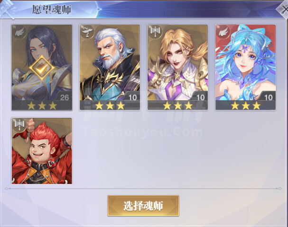Click the sword-rack icon on blonde character card
Screen dimensions: 288x227
click(155, 32)
